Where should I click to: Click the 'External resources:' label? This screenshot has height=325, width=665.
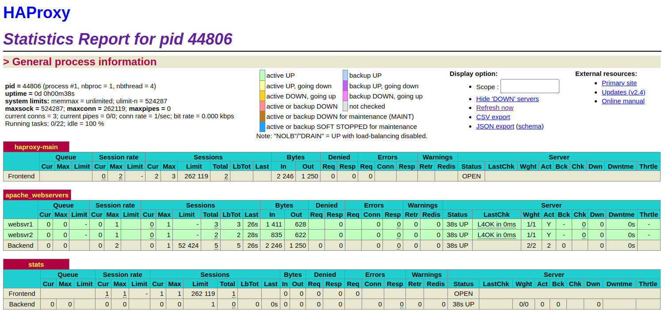point(606,74)
